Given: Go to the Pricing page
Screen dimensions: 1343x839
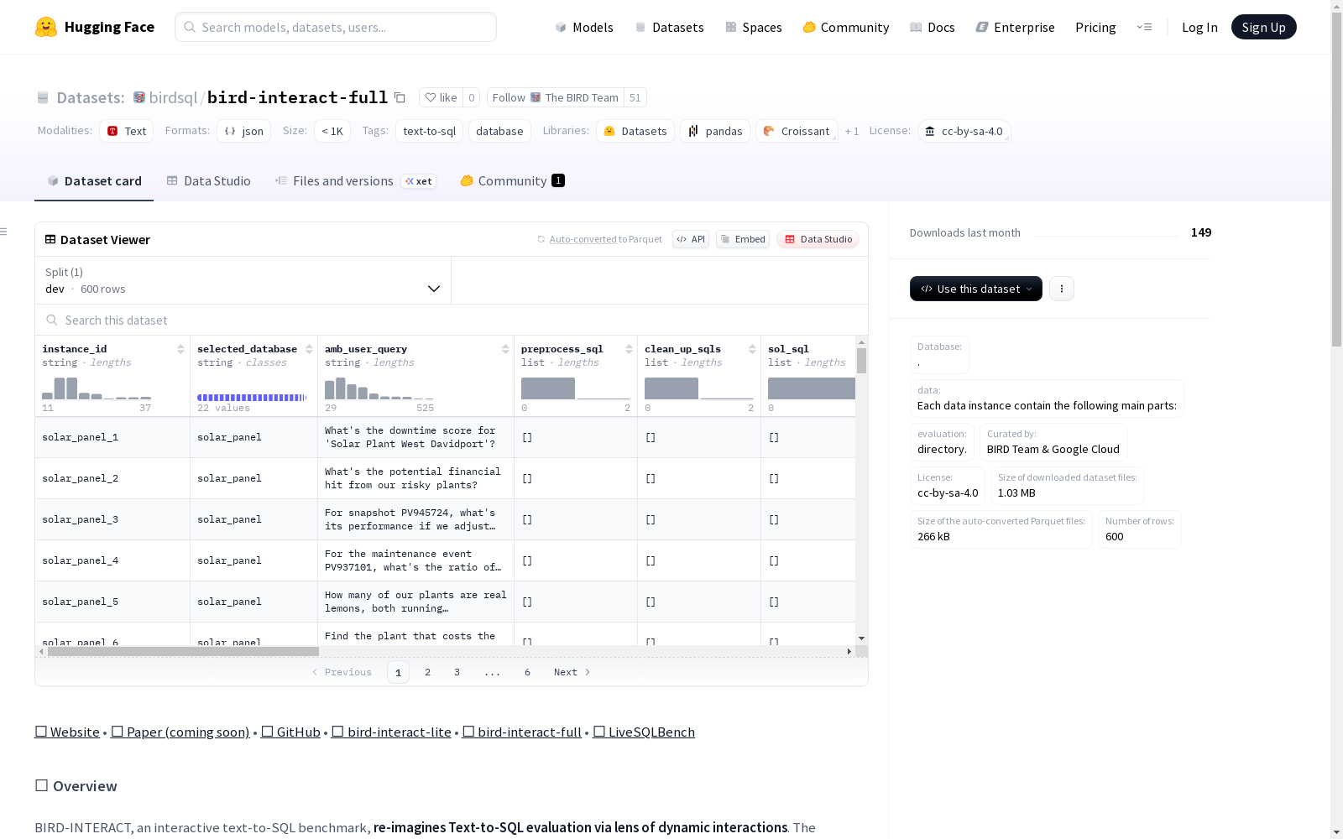Looking at the screenshot, I should [1095, 27].
